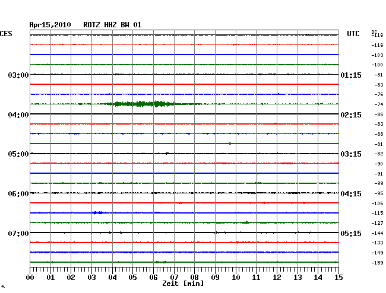Select the DC offset value -133
This screenshot has height=293, width=386.
point(377,243)
